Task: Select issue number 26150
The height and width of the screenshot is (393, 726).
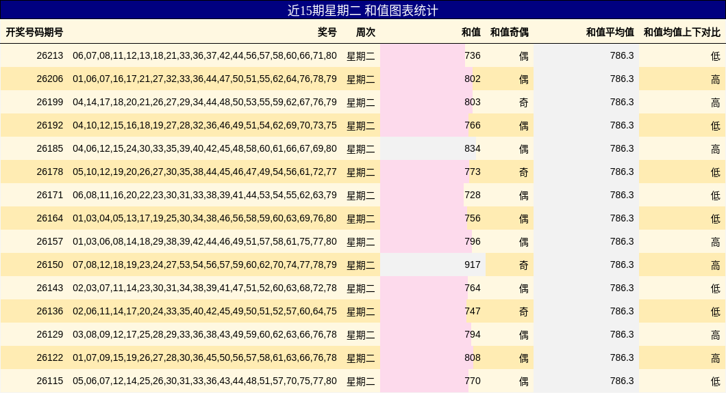Action: coord(50,265)
